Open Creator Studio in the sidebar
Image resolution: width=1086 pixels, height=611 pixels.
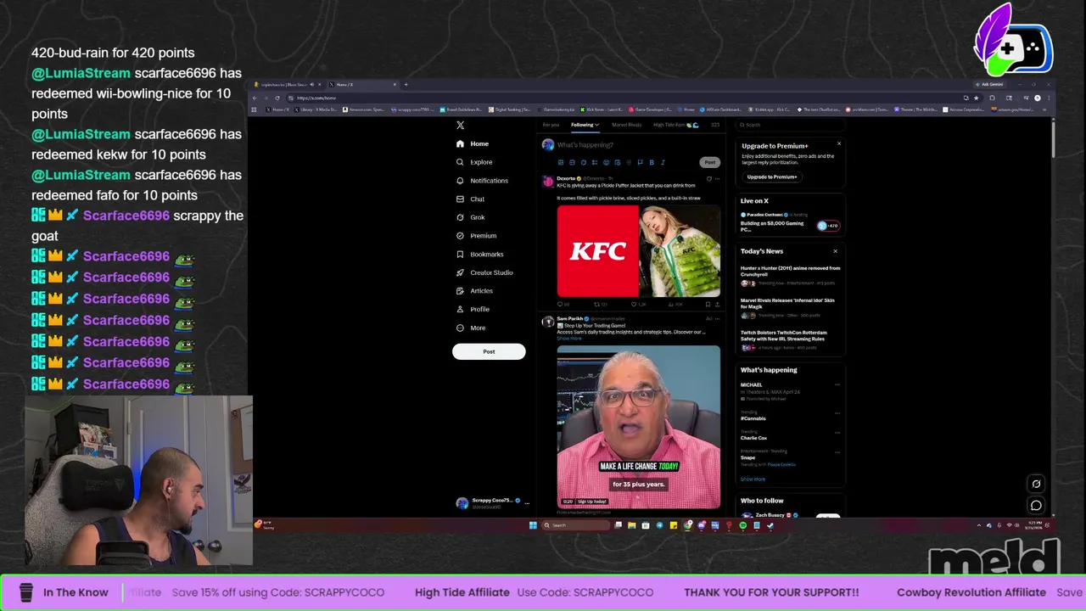484,272
